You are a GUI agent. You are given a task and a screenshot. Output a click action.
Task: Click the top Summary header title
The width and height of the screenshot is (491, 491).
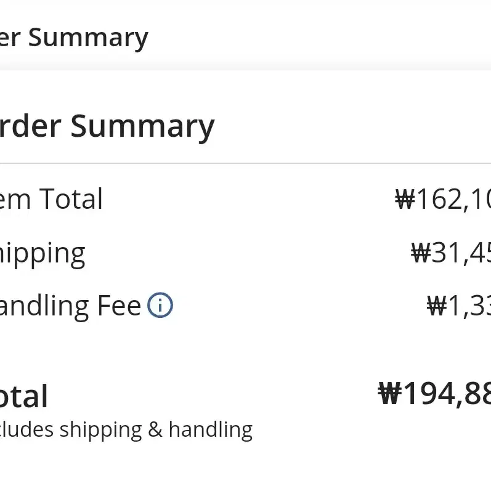coord(74,38)
